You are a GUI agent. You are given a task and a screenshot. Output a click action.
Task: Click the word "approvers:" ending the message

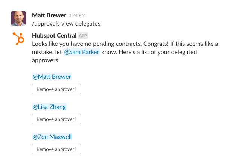[46, 60]
